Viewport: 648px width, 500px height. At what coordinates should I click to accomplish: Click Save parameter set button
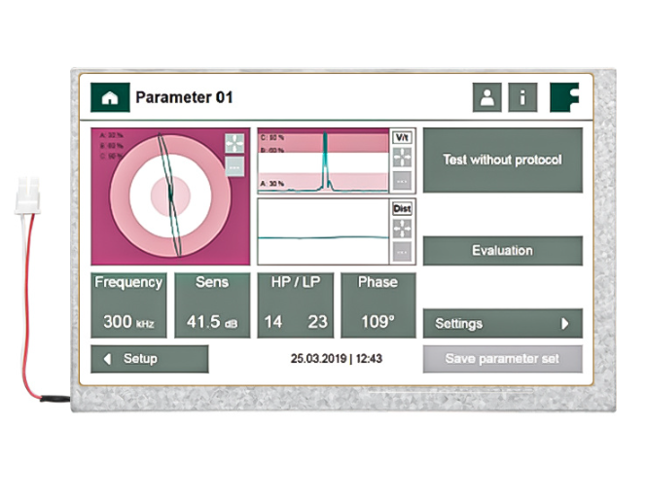pyautogui.click(x=503, y=359)
